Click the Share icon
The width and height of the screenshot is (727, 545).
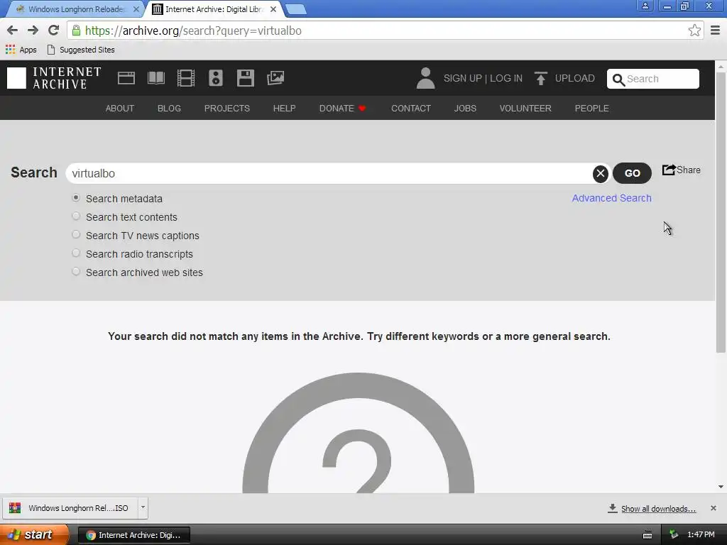click(669, 170)
